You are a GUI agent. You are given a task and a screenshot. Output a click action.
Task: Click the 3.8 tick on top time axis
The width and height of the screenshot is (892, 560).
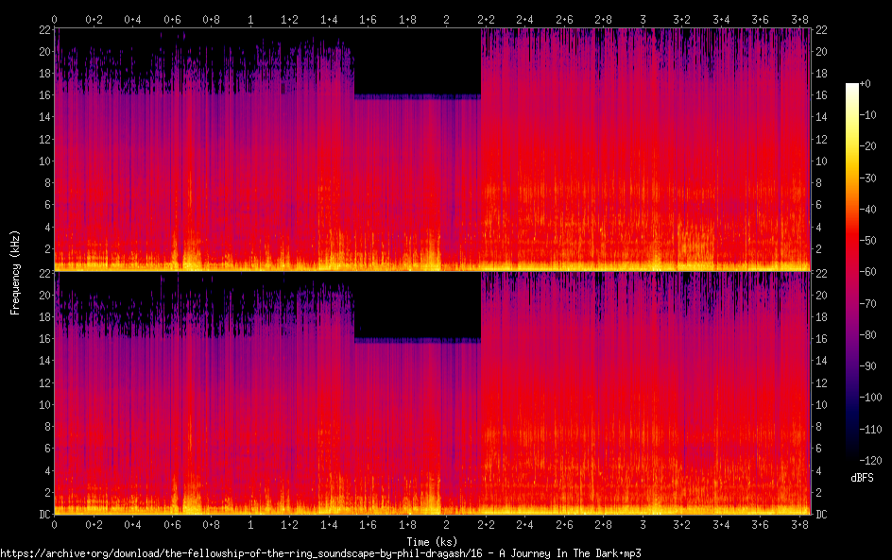coord(800,19)
